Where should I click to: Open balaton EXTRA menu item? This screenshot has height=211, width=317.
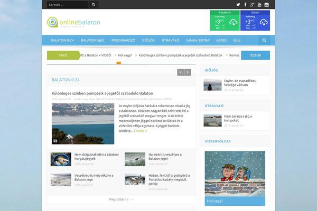198,40
